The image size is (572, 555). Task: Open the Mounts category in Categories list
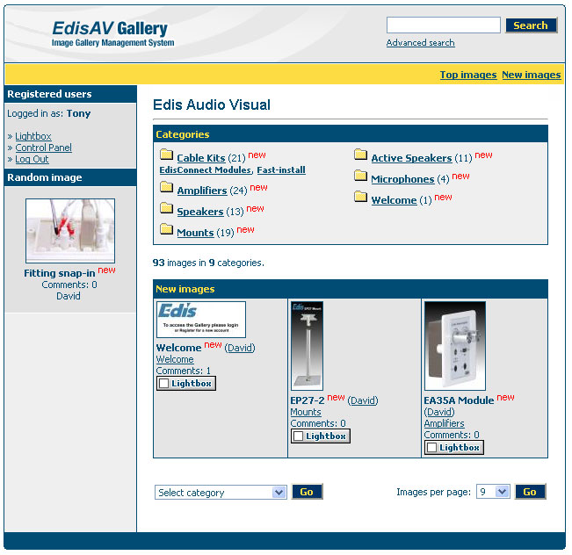tap(195, 233)
